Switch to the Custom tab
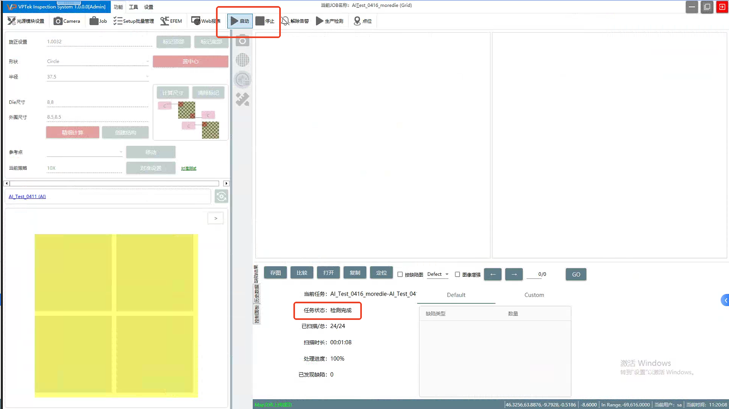The width and height of the screenshot is (729, 409). [x=534, y=295]
